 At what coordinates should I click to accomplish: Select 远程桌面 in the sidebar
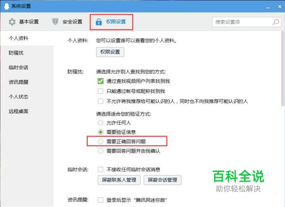click(x=27, y=111)
